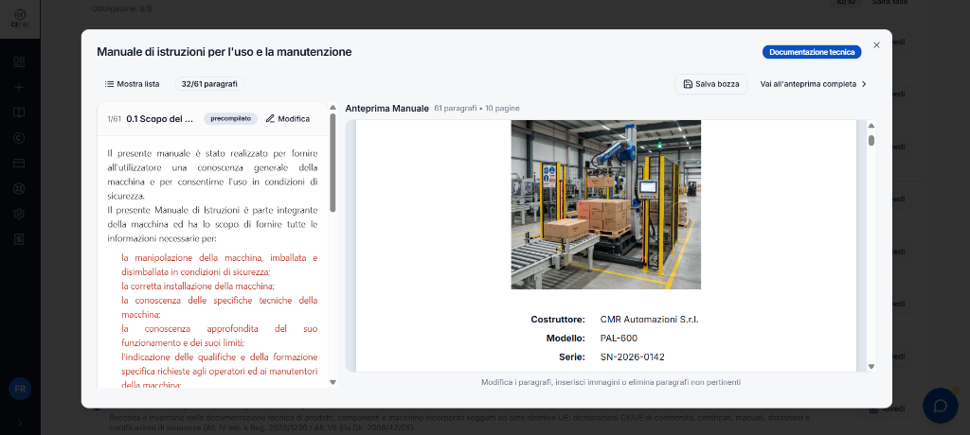
Task: Click the CEPilot logo at top left
Action: (x=20, y=18)
